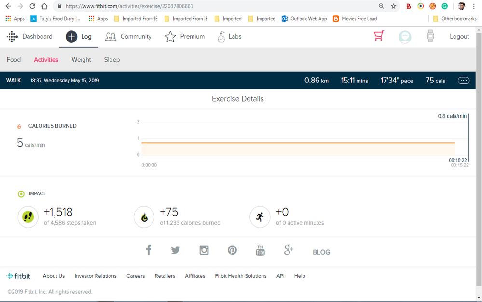The width and height of the screenshot is (482, 302).
Task: Open the Other bookmarks folder
Action: pos(454,19)
